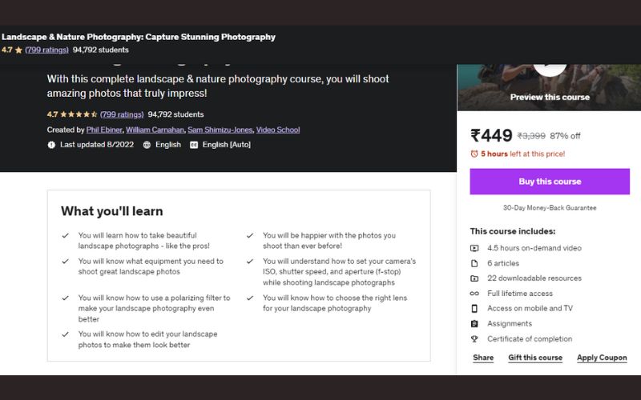Image resolution: width=641 pixels, height=400 pixels.
Task: Click '6 articles' text
Action: 503,263
